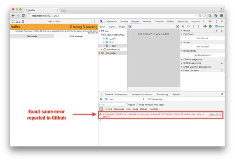Image resolution: width=235 pixels, height=161 pixels.
Task: Click the rotate device phone icon
Action: tap(23, 21)
